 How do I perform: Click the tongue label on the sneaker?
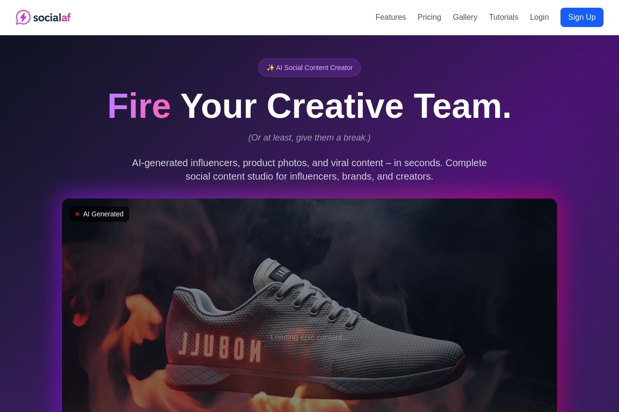pos(281,274)
